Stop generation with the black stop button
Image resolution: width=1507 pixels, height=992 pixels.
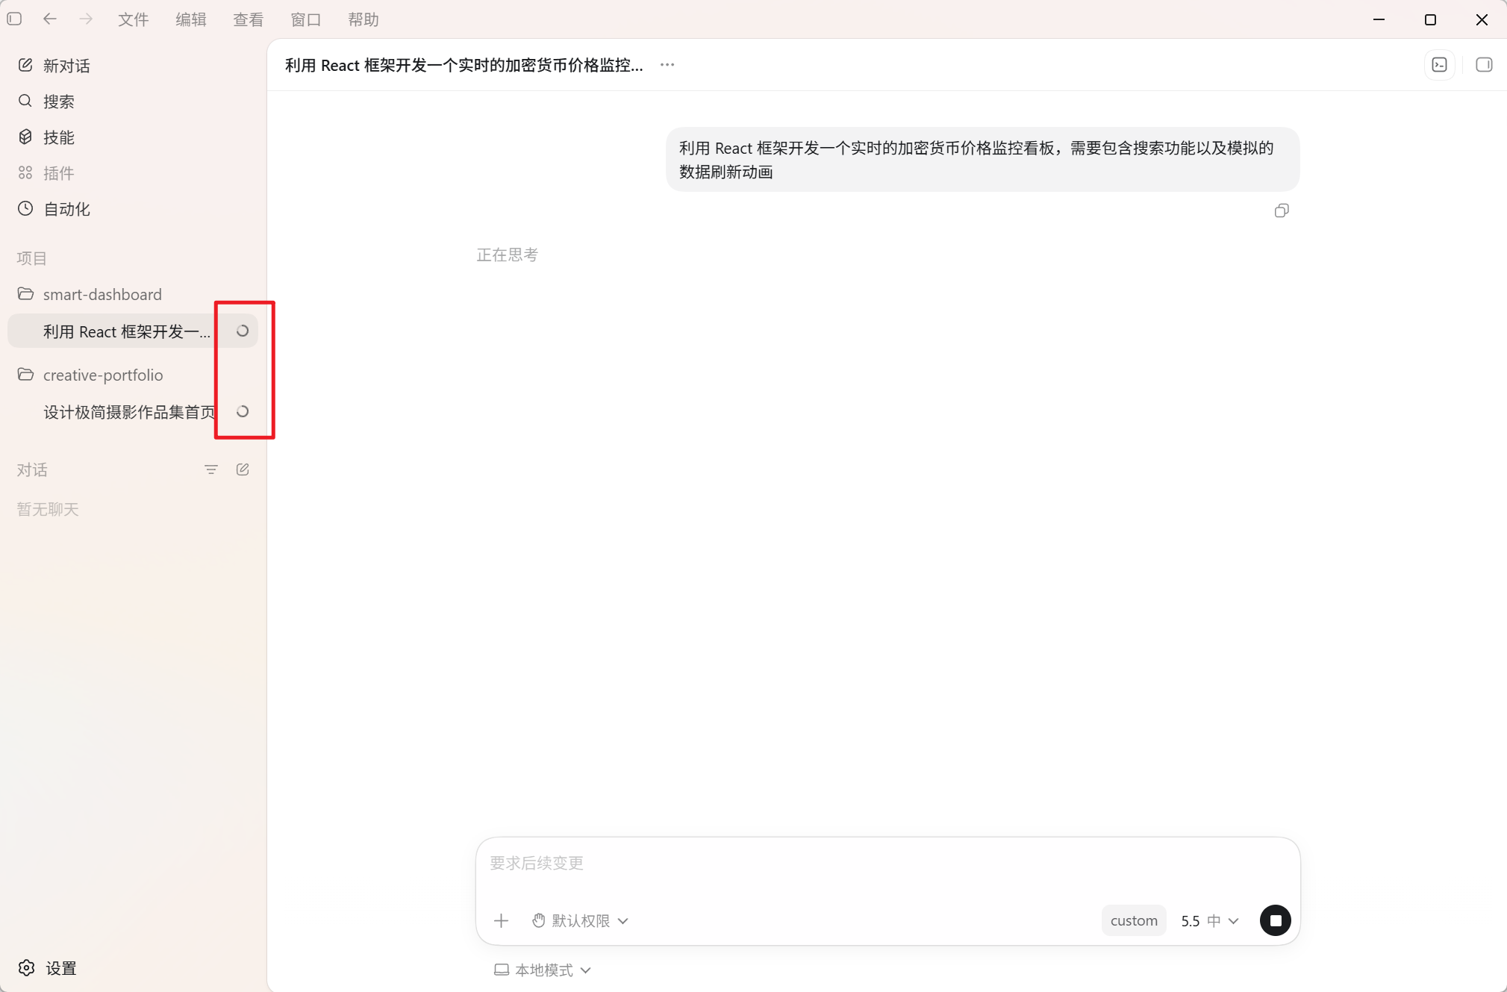tap(1276, 920)
